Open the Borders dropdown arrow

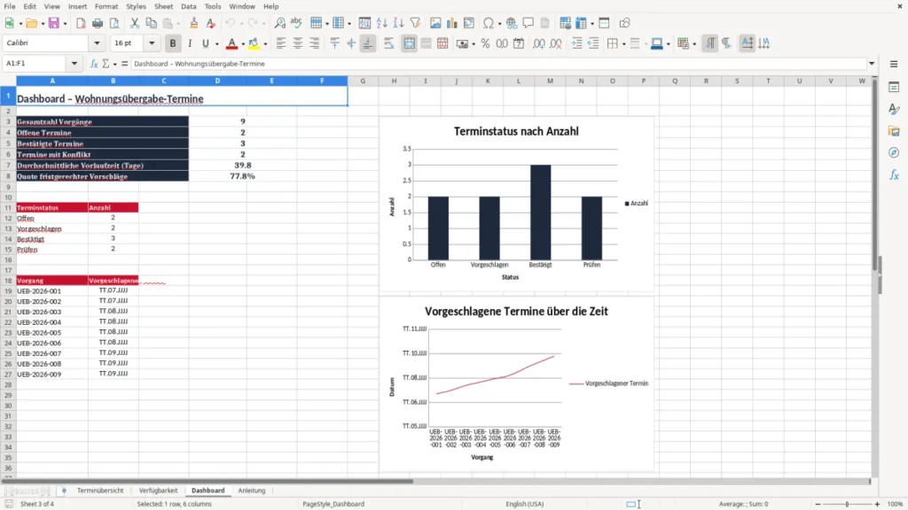623,44
